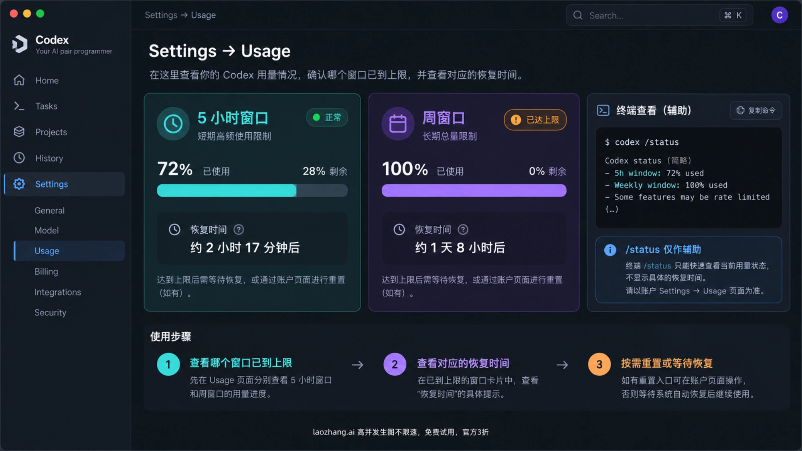Screen dimensions: 802x451
Task: Click the 周窗口 calendar icon
Action: pos(398,123)
